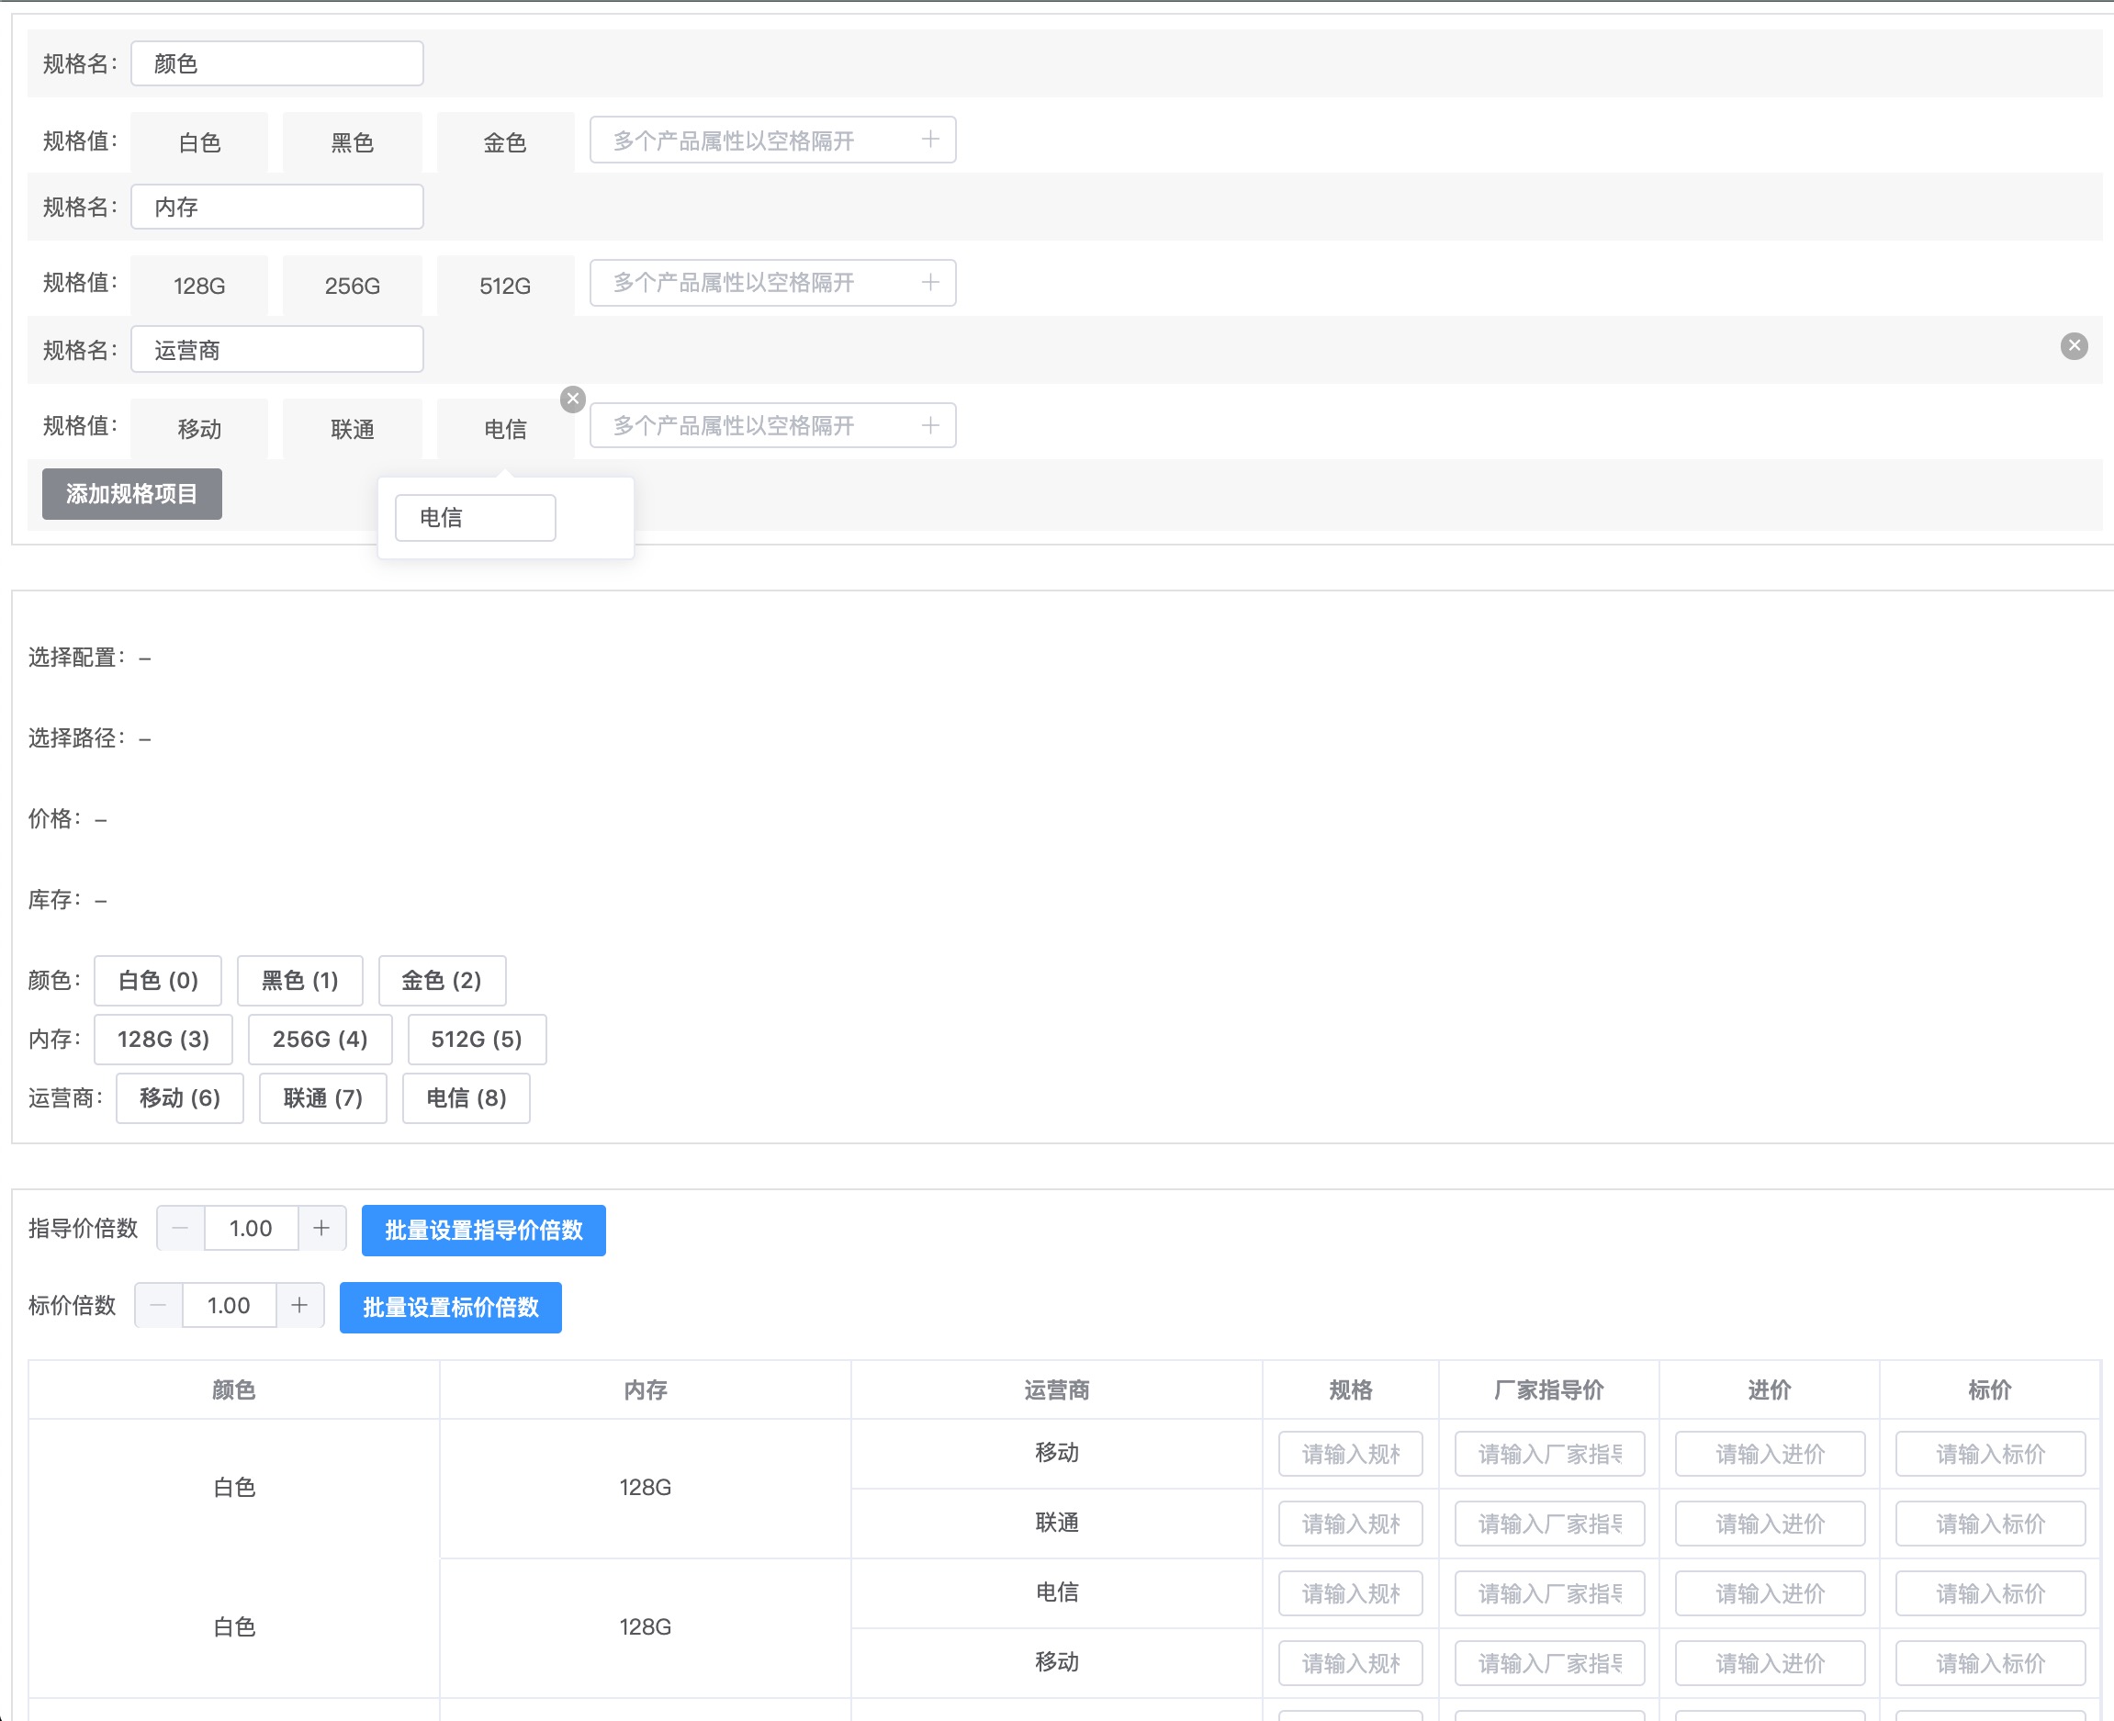Click the 联通 spec value tag
Viewport: 2114px width, 1721px height.
(352, 429)
